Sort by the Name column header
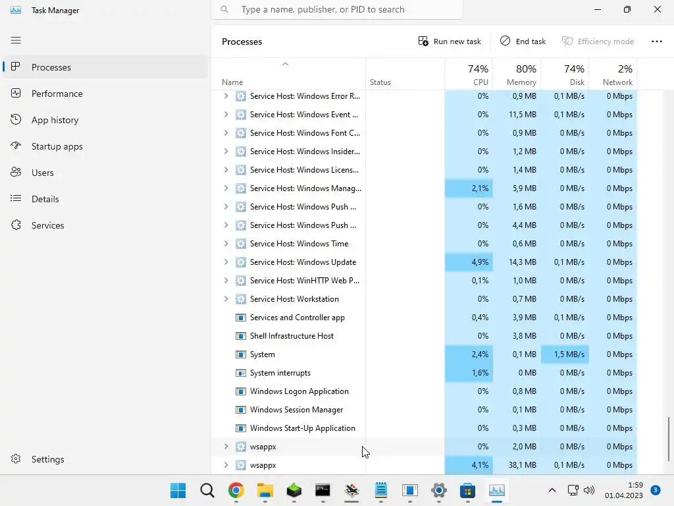Image resolution: width=674 pixels, height=506 pixels. [288, 74]
